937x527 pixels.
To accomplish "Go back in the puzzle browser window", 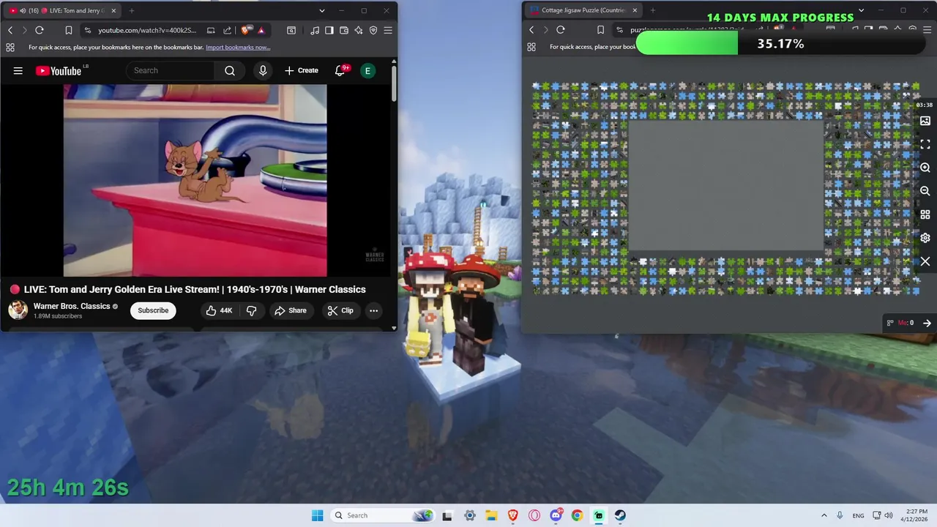I will (x=531, y=30).
